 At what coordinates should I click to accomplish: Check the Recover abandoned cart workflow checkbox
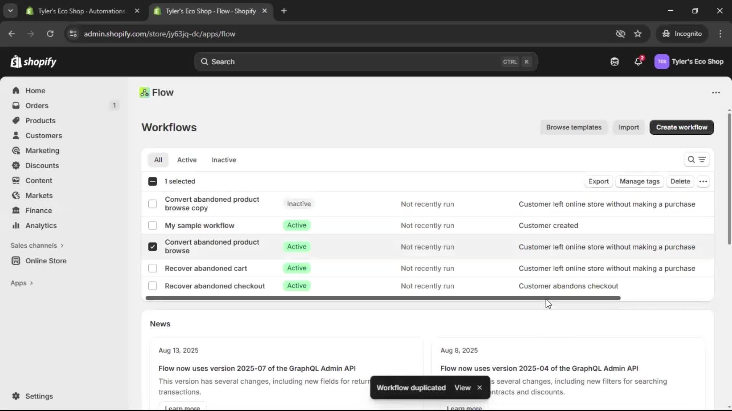click(152, 268)
